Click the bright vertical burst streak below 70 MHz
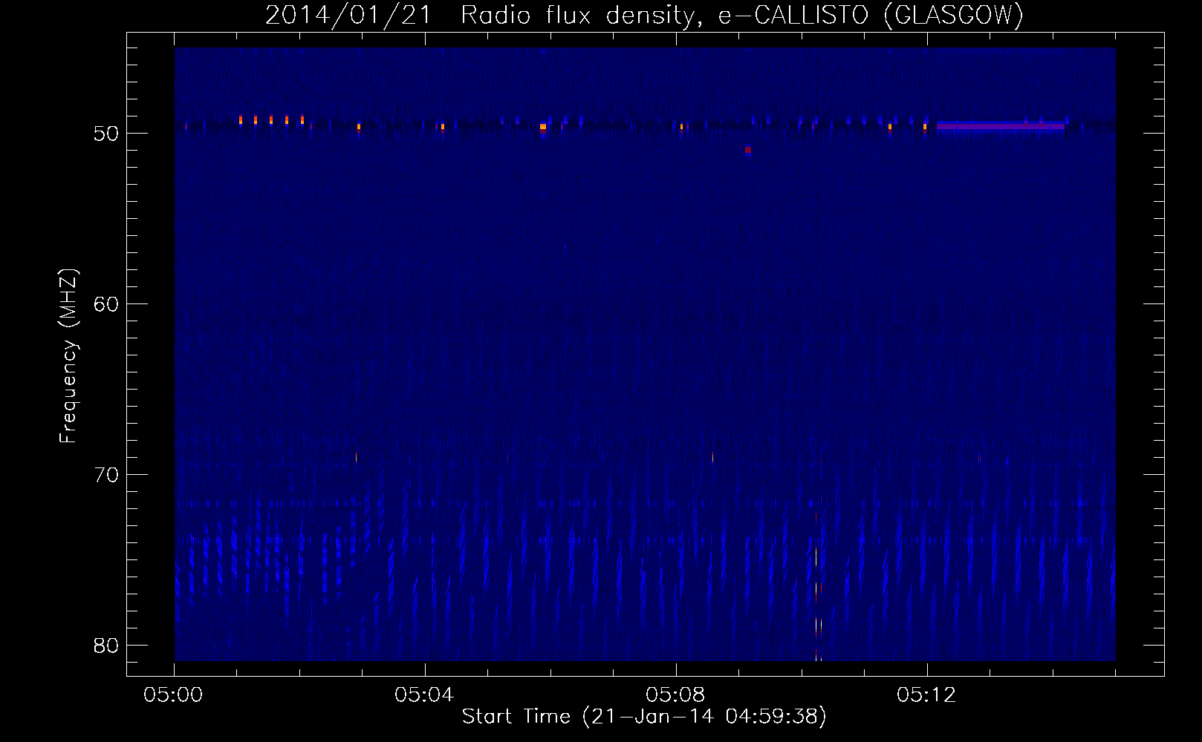Screen dimensions: 1202x742 816,586
